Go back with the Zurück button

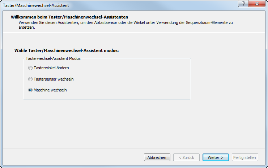186,157
